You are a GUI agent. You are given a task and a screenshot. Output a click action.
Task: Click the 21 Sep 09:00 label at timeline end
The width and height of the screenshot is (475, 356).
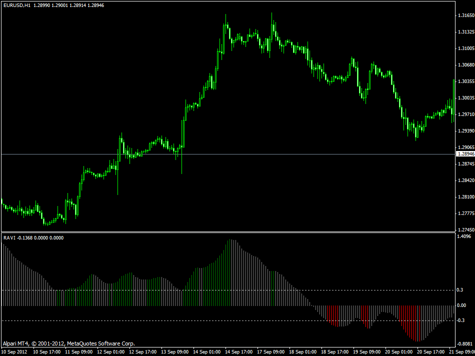(x=462, y=351)
